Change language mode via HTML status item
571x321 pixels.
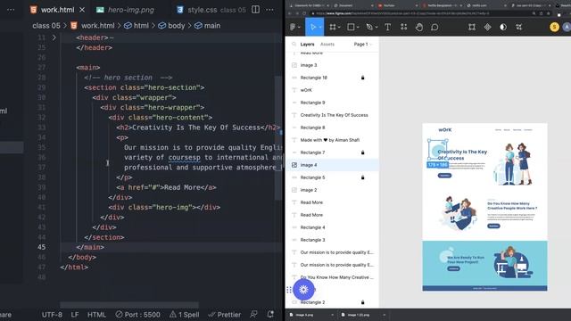(96, 315)
